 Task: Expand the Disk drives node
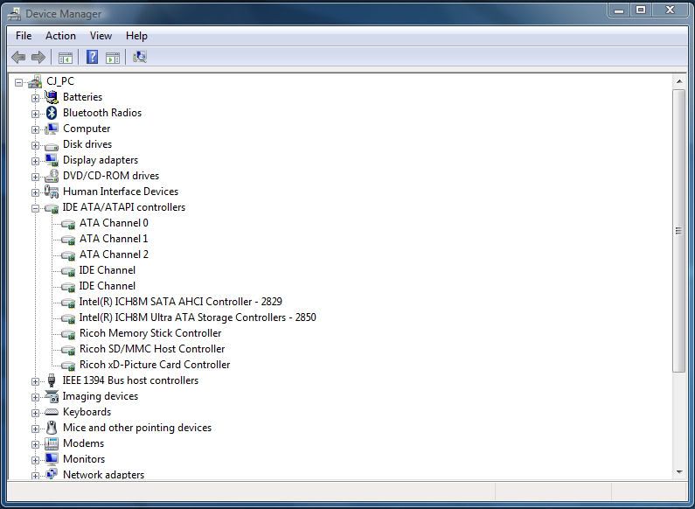35,145
